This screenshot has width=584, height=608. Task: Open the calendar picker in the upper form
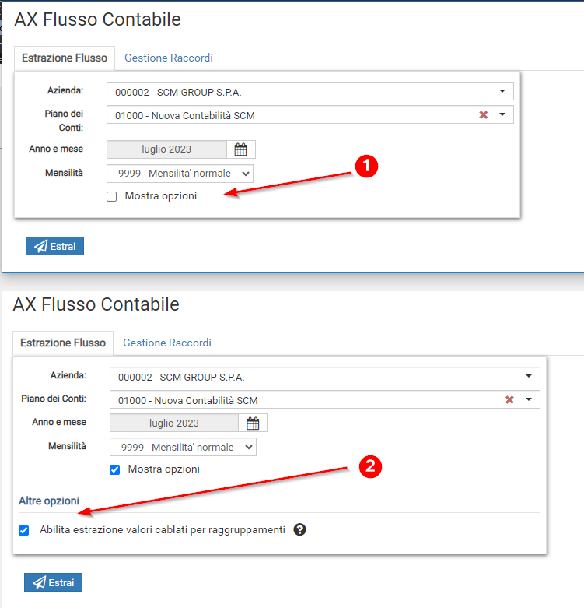pos(241,149)
